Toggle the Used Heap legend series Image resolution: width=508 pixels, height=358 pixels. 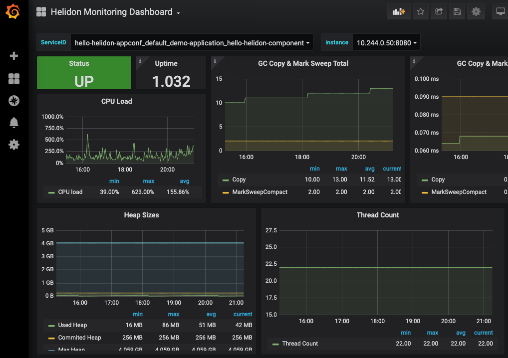(x=72, y=325)
